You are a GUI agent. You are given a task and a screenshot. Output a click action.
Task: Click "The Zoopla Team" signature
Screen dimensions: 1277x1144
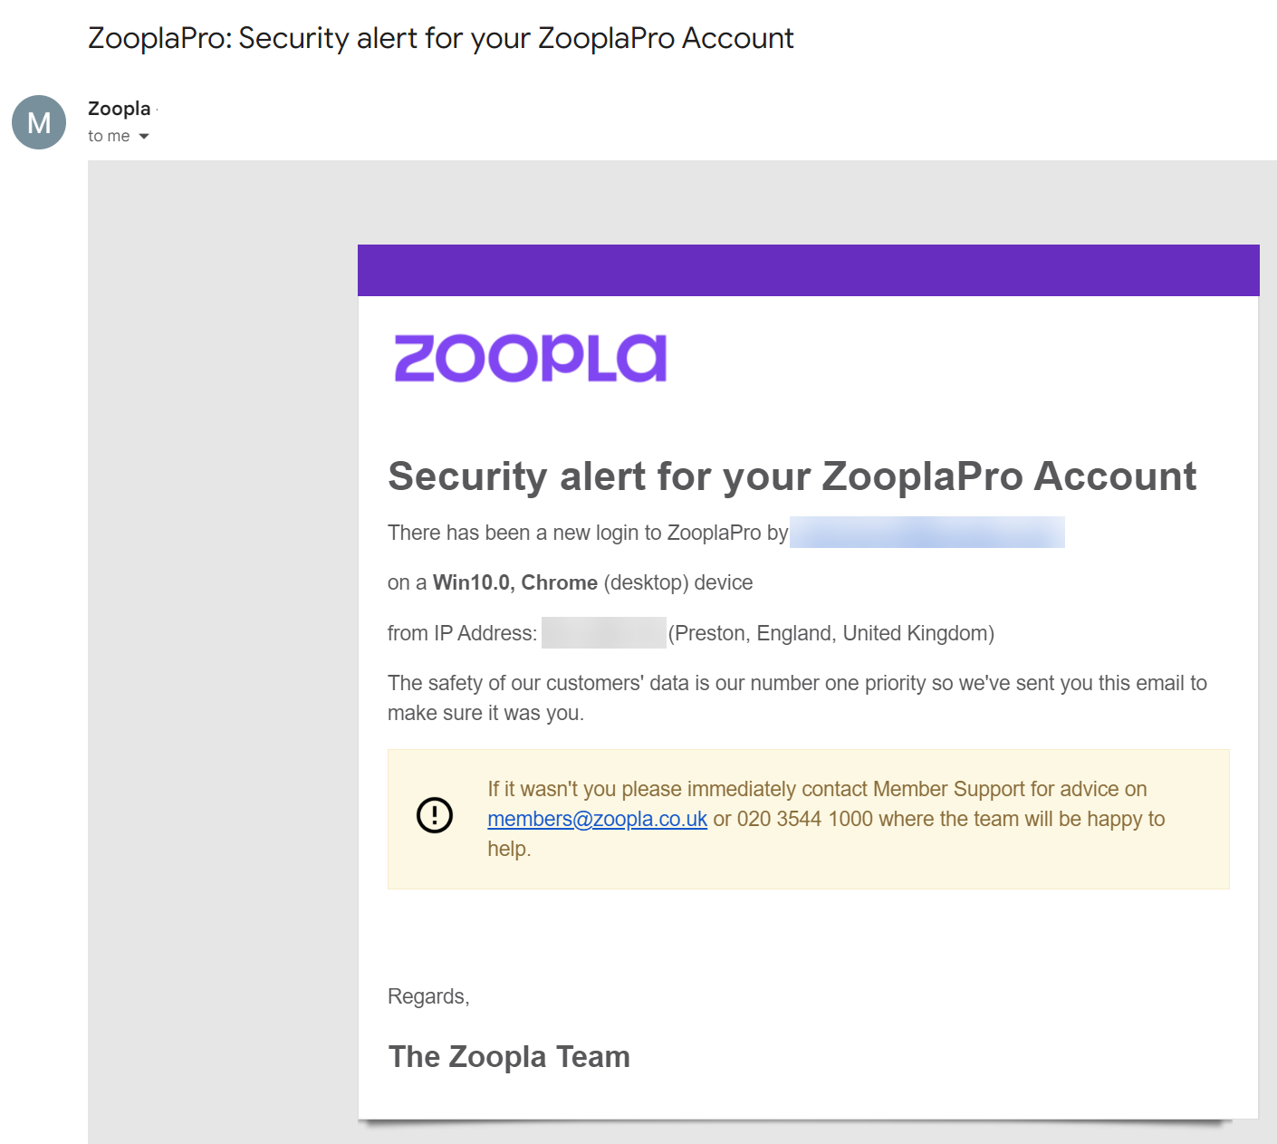click(x=508, y=1056)
